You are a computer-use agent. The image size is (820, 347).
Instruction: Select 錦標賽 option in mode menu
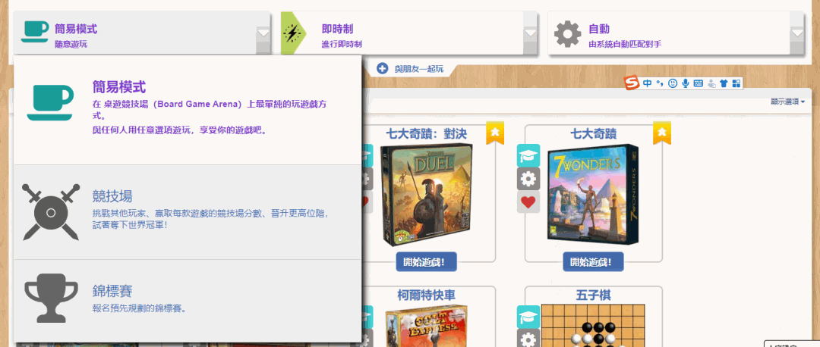[188, 301]
